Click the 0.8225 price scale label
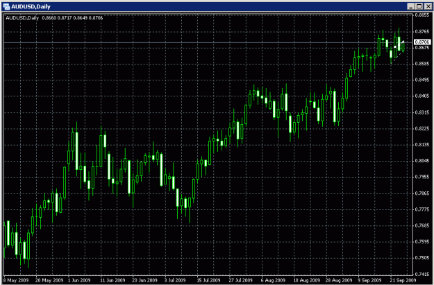 coord(422,128)
